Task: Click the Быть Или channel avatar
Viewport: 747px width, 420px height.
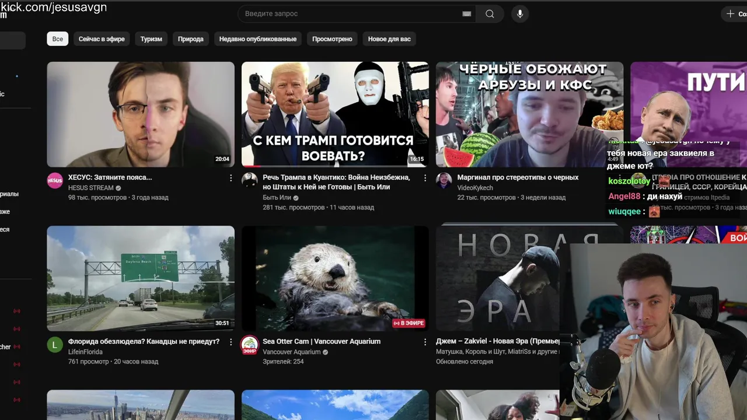Action: point(249,180)
